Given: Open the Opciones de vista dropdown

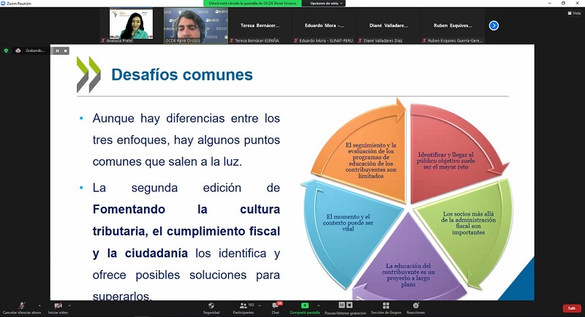Looking at the screenshot, I should 326,4.
